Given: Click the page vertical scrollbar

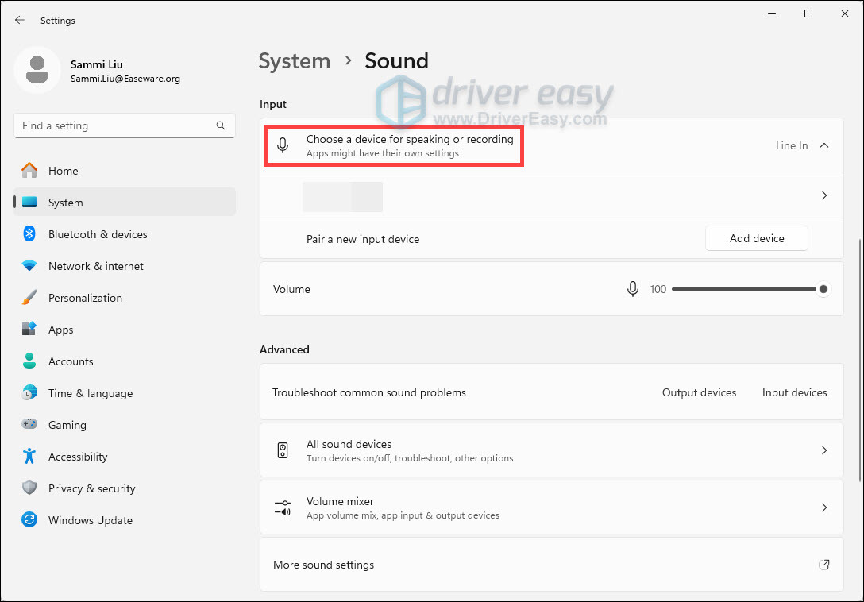Looking at the screenshot, I should pos(860,361).
